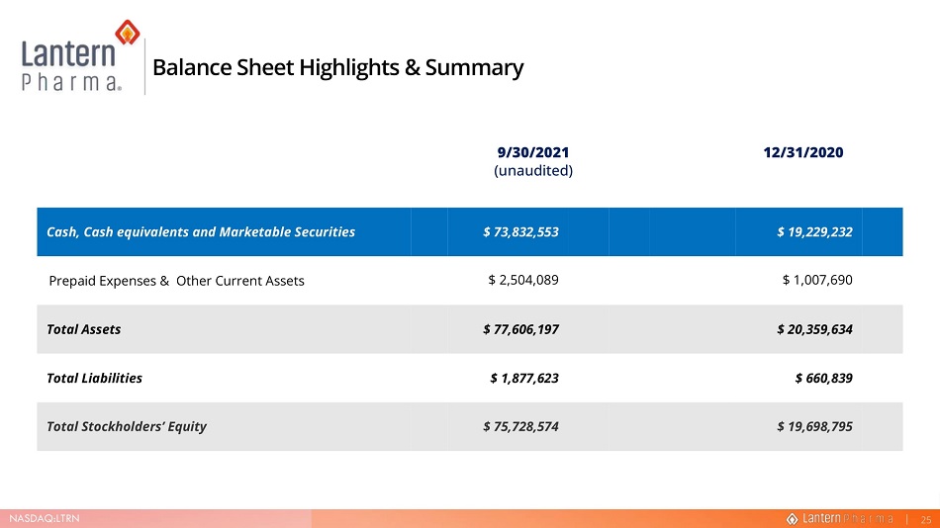Screen dimensions: 940x528
Task: Click the NASDAQ:LTRN footer text
Action: [44, 518]
